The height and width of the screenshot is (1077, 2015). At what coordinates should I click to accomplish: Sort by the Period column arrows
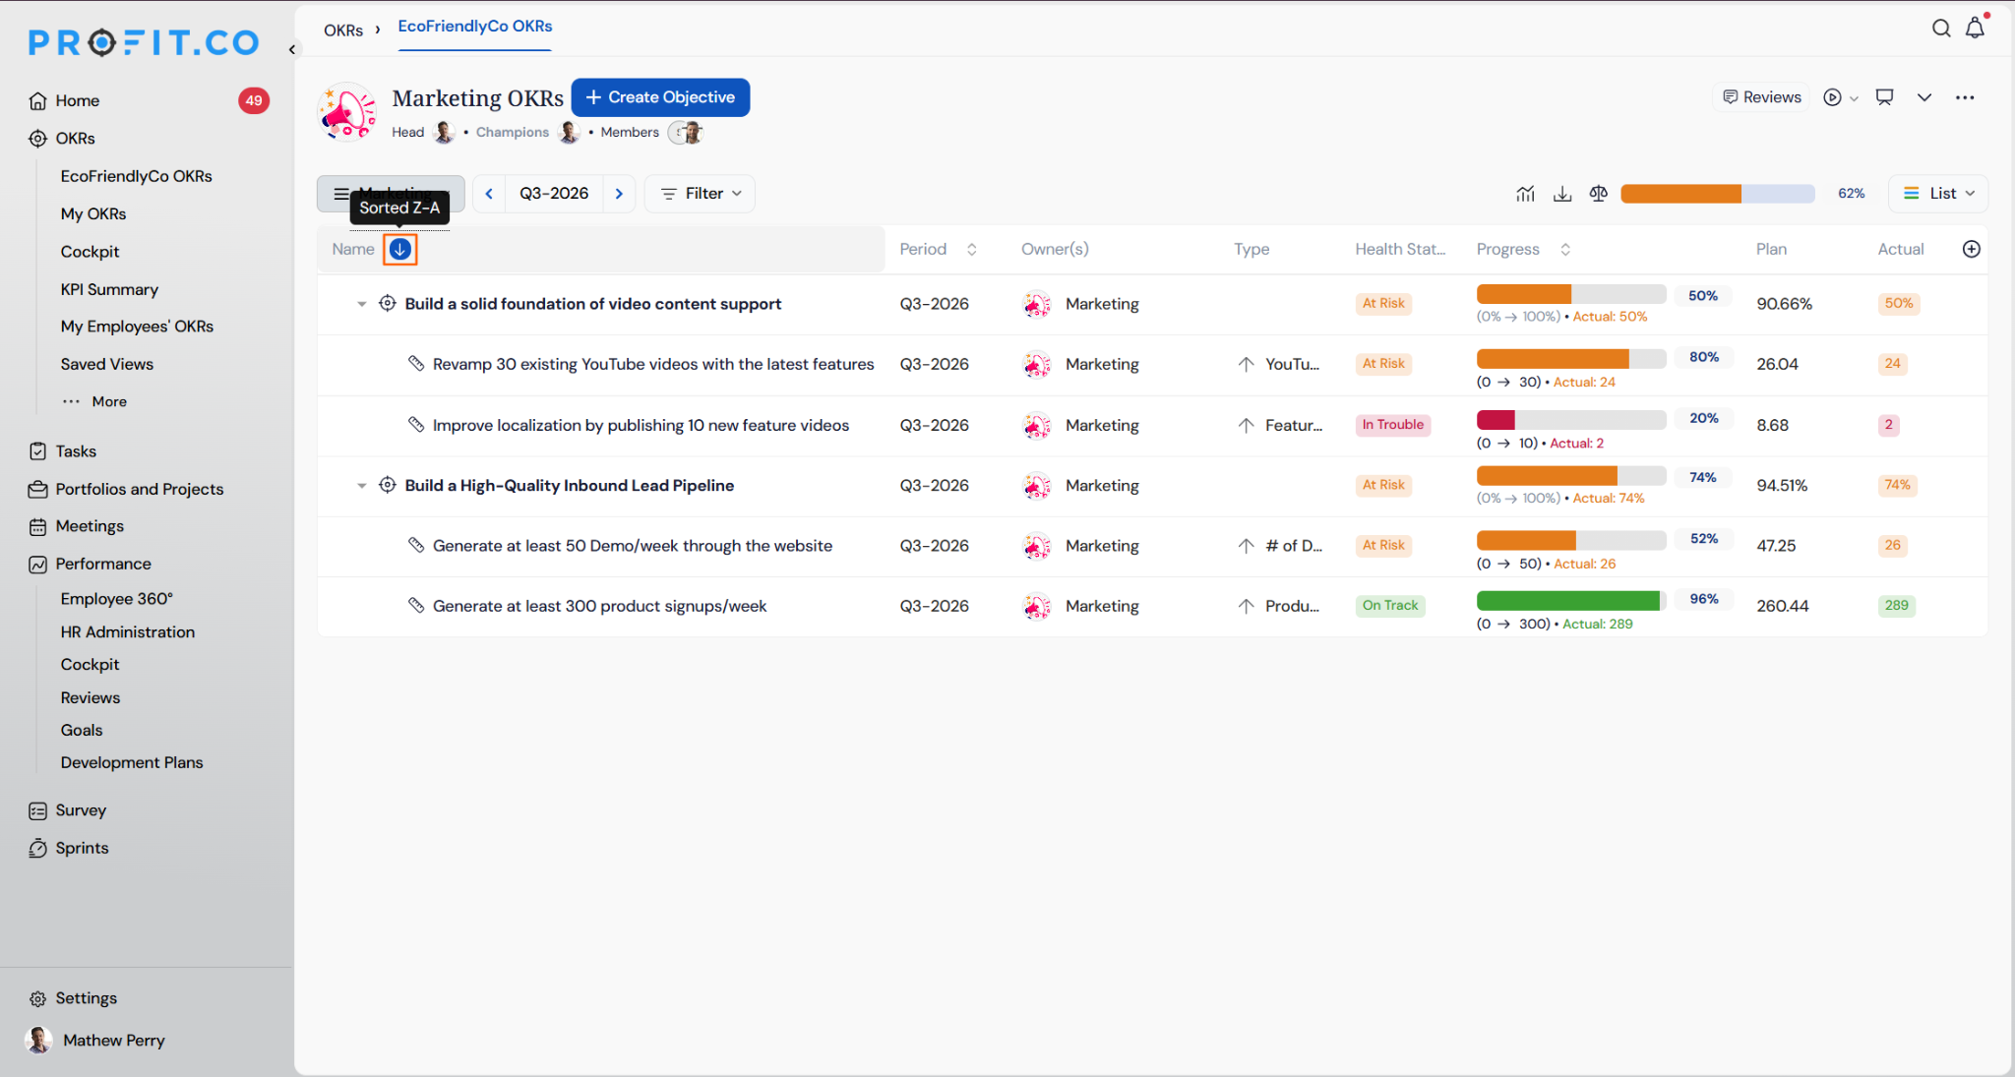[x=972, y=249]
